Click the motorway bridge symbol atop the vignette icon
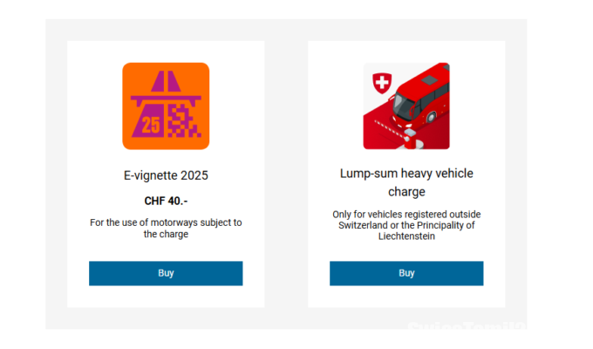Screen dimensions: 593x349 166,82
